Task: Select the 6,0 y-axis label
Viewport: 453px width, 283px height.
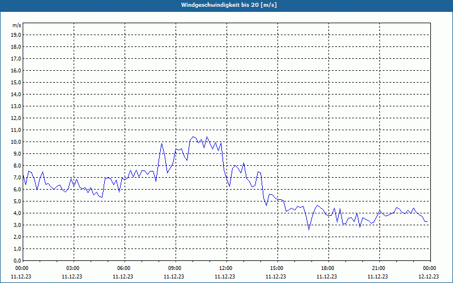Action: 17,189
